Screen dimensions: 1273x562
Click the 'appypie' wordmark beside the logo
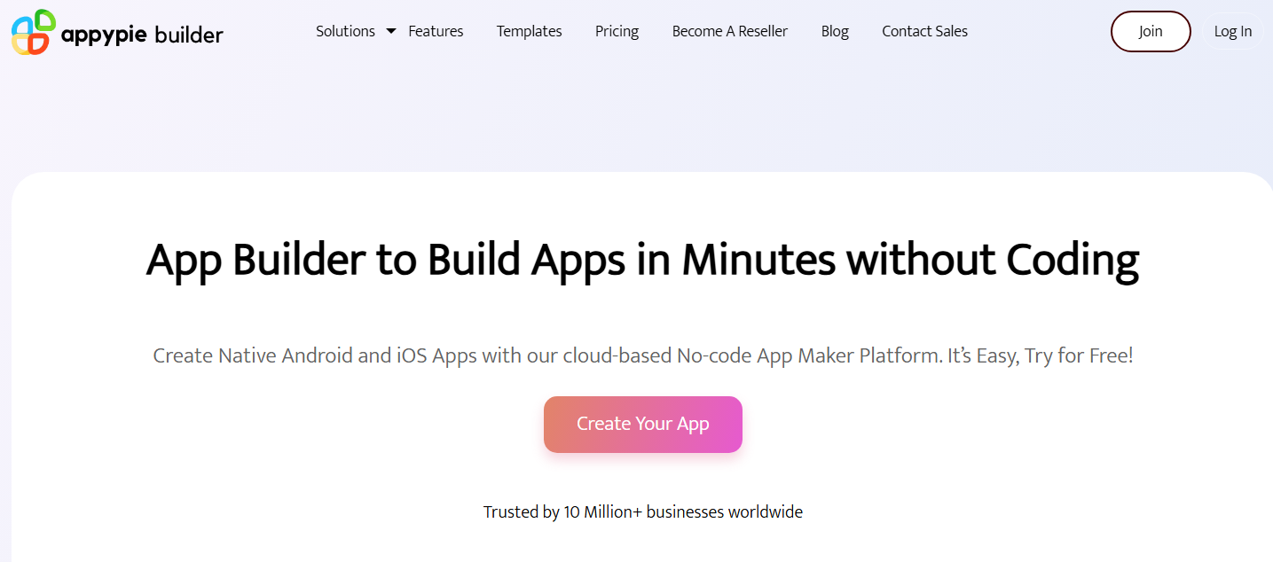click(x=104, y=35)
